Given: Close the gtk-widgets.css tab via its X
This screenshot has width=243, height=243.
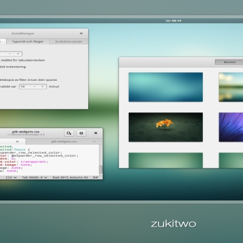Looking at the screenshot, I should 94,142.
